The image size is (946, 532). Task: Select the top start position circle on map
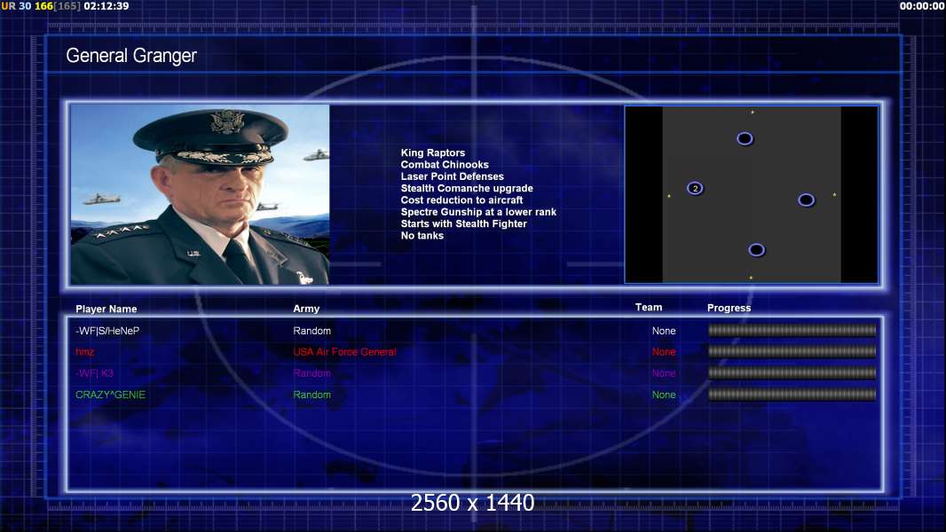pos(745,138)
